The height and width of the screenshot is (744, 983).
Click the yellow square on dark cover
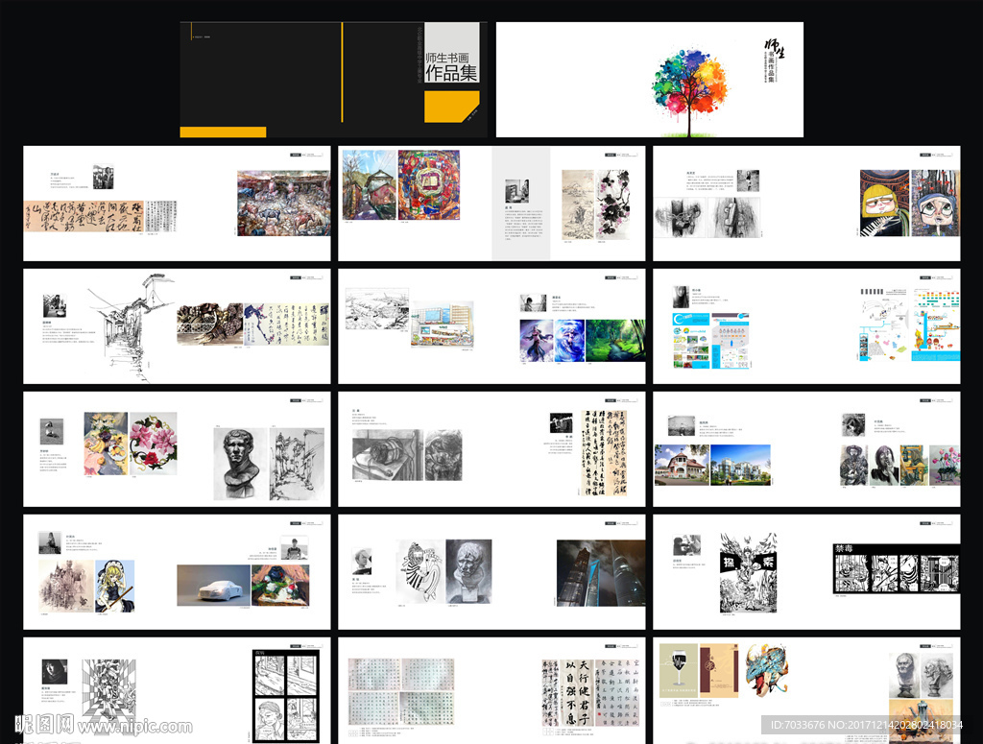click(x=450, y=108)
